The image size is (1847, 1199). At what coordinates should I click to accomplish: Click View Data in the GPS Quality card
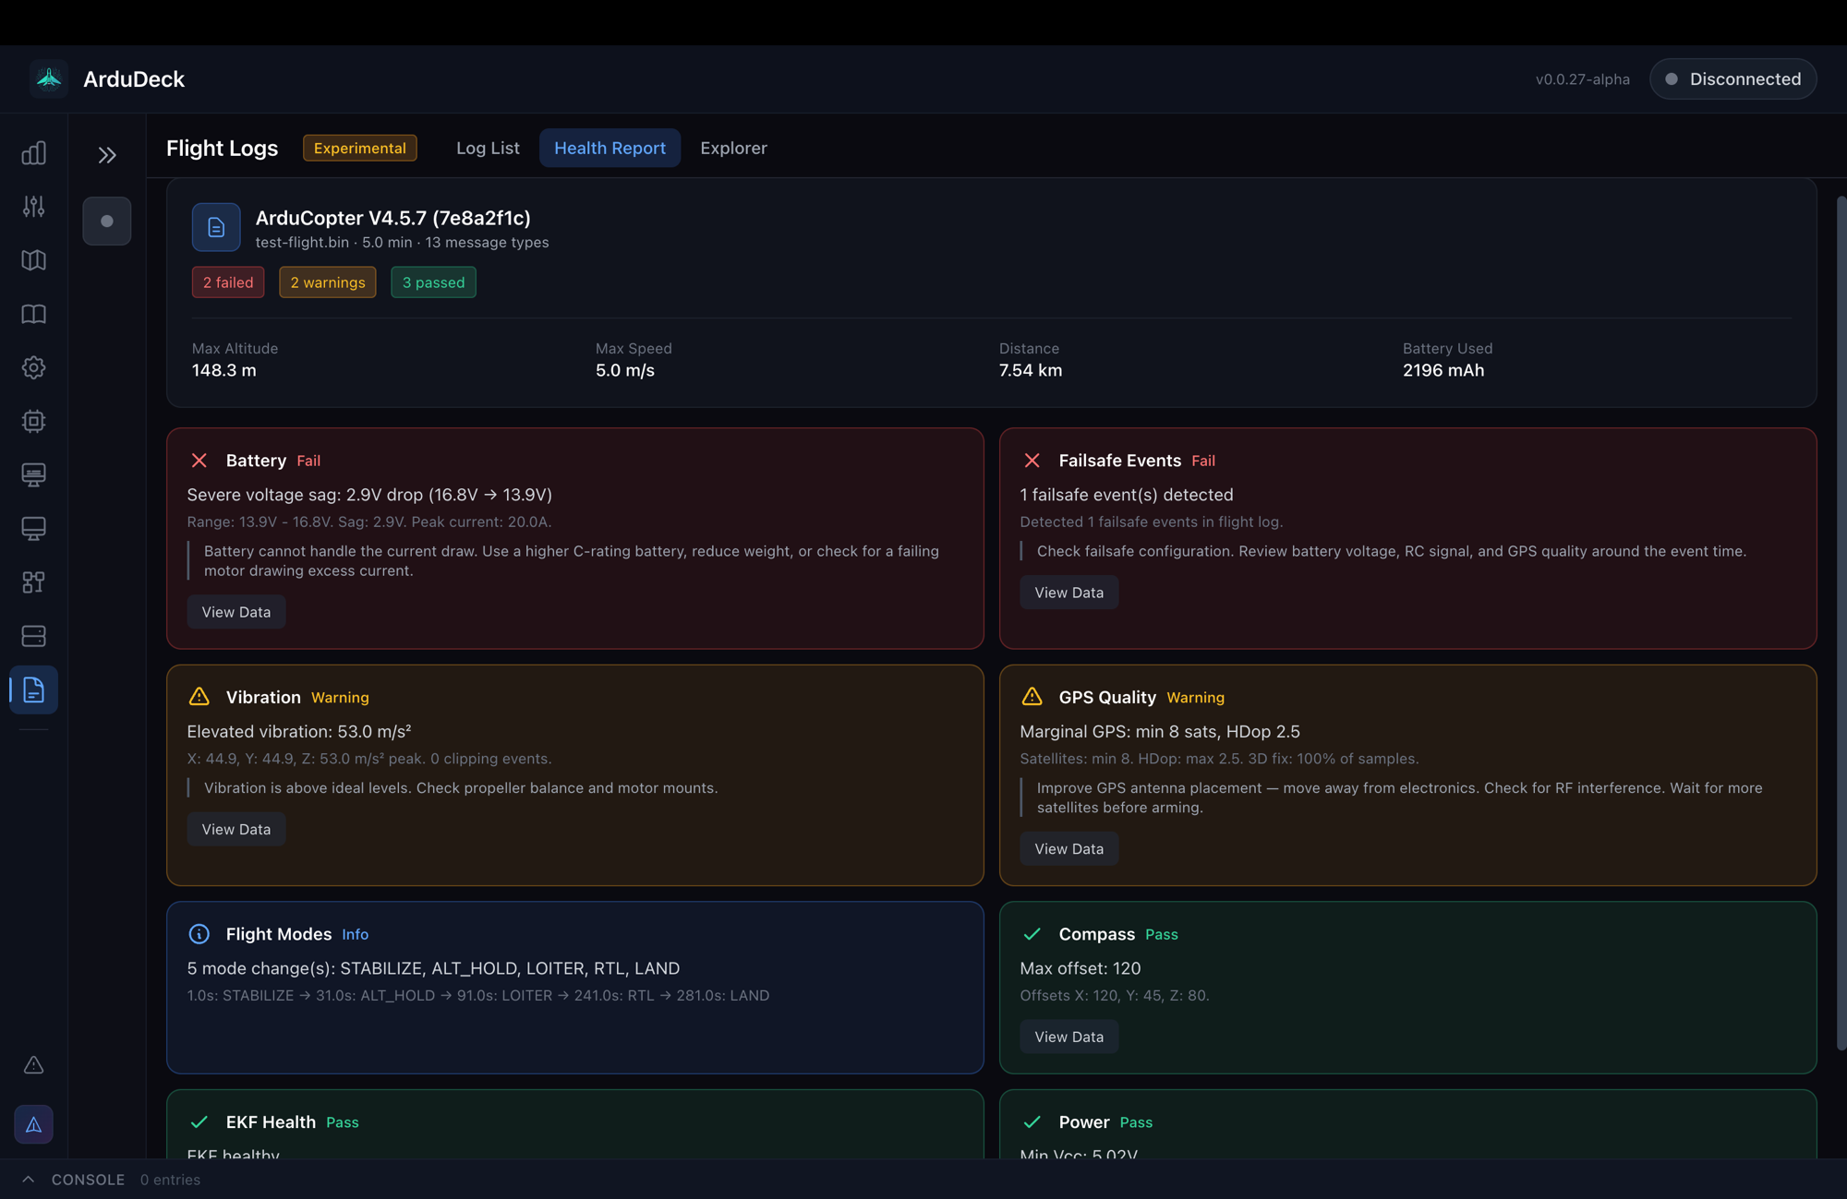click(1068, 849)
